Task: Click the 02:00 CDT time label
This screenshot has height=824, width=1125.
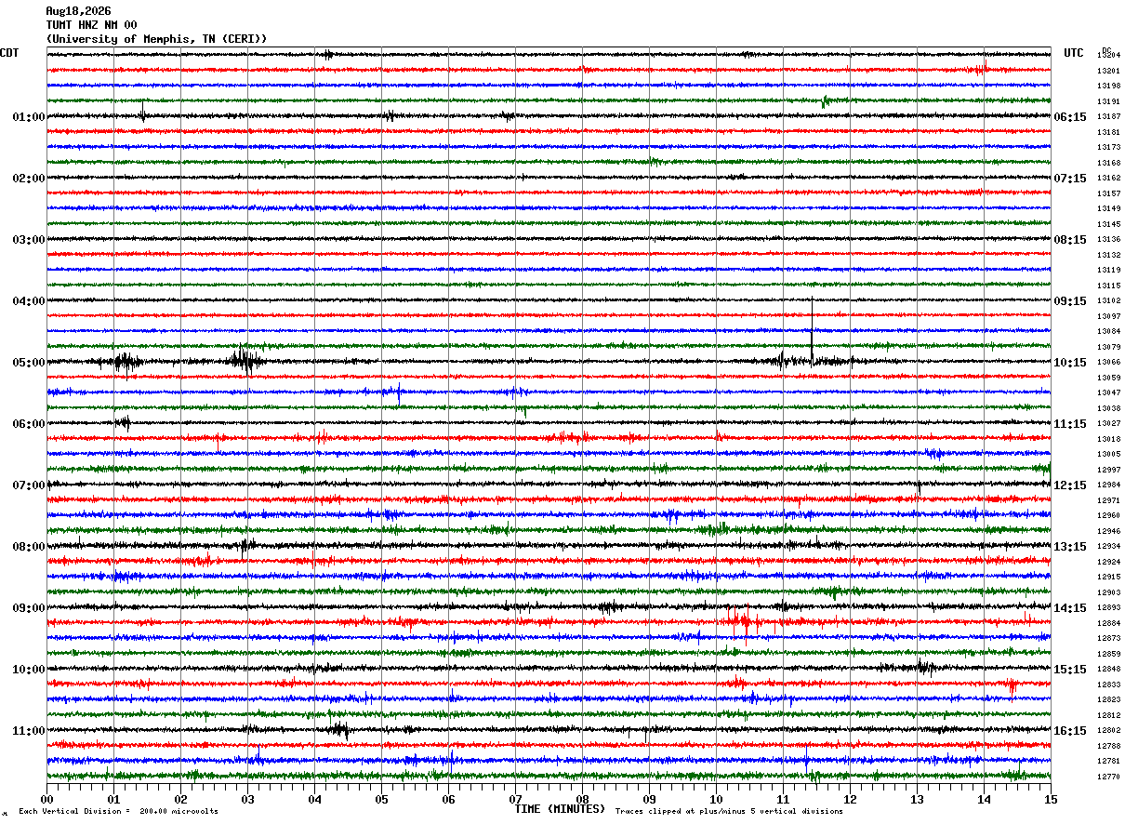Action: 29,179
